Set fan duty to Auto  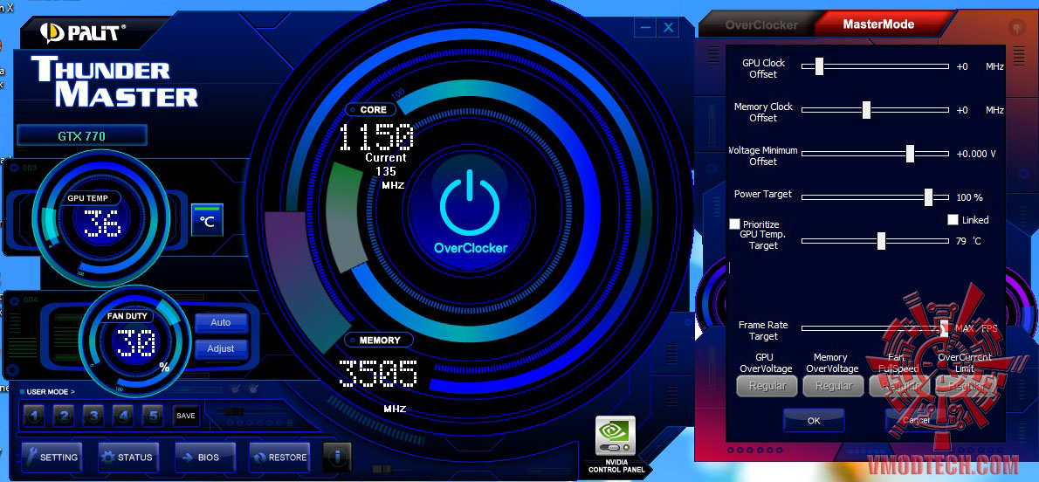tap(221, 323)
